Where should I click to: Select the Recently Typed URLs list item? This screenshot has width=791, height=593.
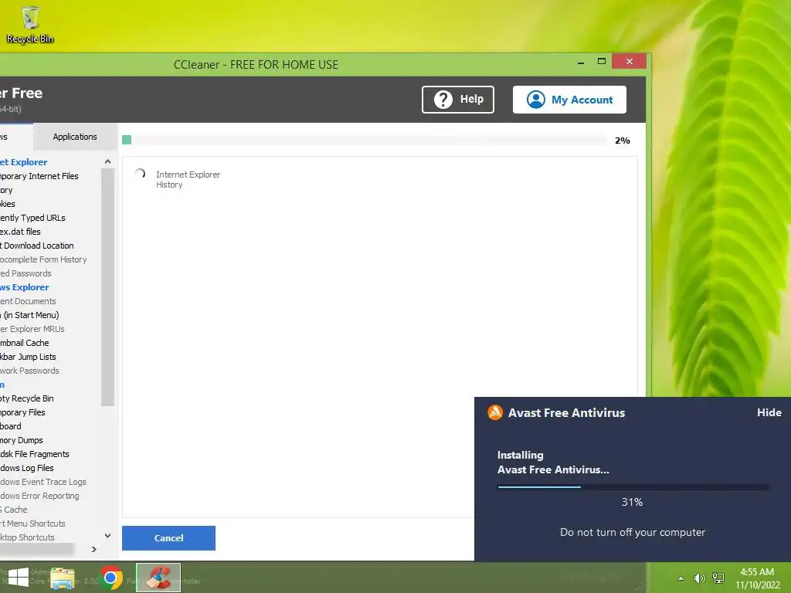(32, 218)
